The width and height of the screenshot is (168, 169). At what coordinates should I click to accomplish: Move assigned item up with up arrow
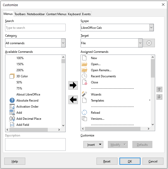click(x=159, y=89)
